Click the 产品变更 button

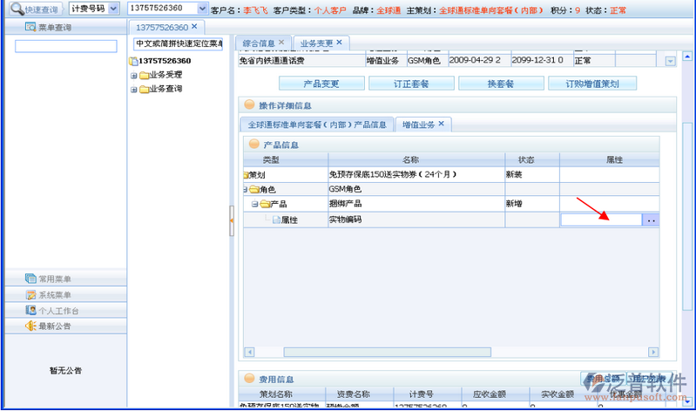[x=321, y=84]
